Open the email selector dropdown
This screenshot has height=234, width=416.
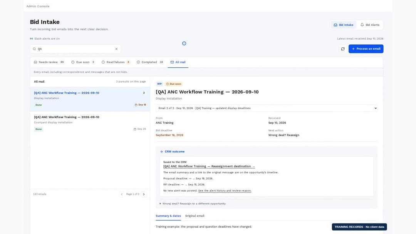coord(267,108)
